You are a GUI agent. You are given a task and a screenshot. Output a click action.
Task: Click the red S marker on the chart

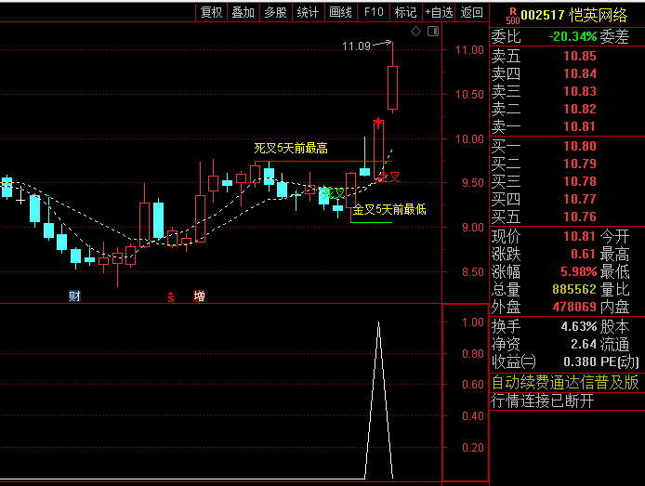(x=171, y=296)
